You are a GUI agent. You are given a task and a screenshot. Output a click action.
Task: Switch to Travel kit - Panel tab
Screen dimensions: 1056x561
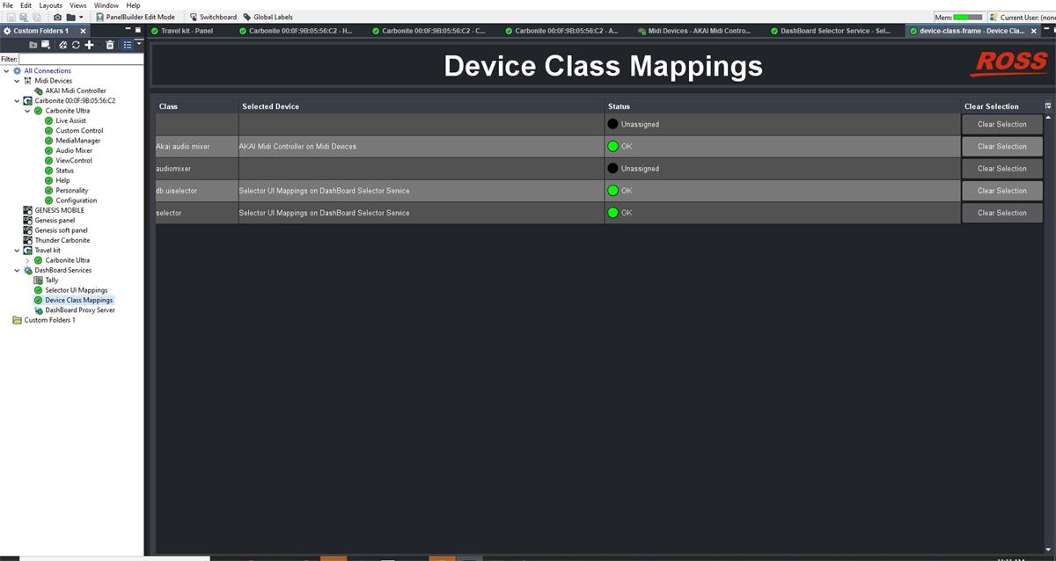point(187,31)
